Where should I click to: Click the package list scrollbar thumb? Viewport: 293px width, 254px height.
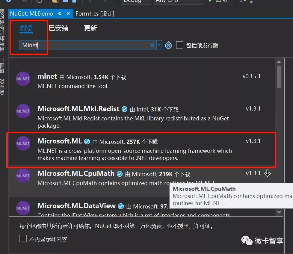[x=279, y=77]
